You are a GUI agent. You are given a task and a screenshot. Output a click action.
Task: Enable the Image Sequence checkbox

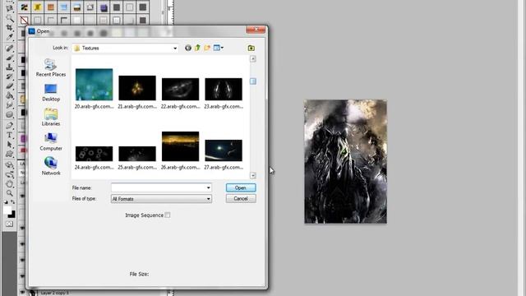click(x=168, y=215)
